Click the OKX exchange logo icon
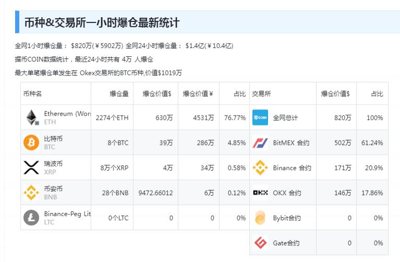Image resolution: width=400 pixels, height=262 pixels. click(260, 193)
